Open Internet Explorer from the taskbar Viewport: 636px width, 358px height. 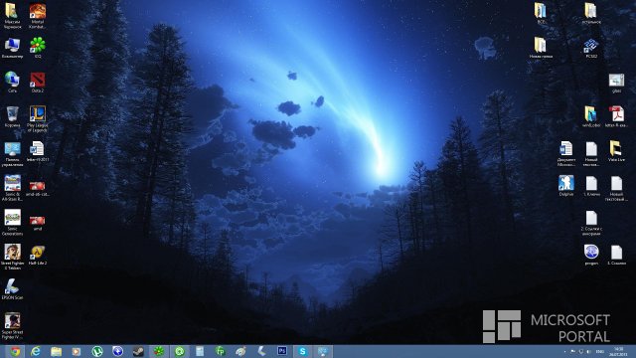[36, 351]
